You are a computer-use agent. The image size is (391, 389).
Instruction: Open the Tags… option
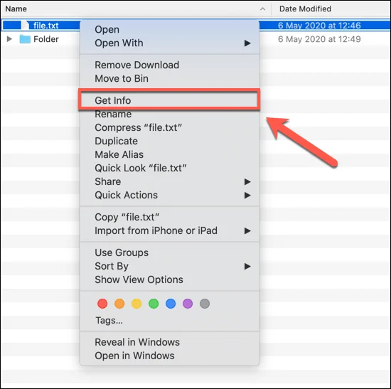(x=109, y=321)
